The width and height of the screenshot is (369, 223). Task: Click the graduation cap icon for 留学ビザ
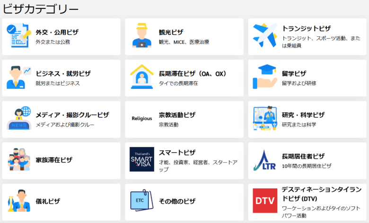(x=265, y=77)
